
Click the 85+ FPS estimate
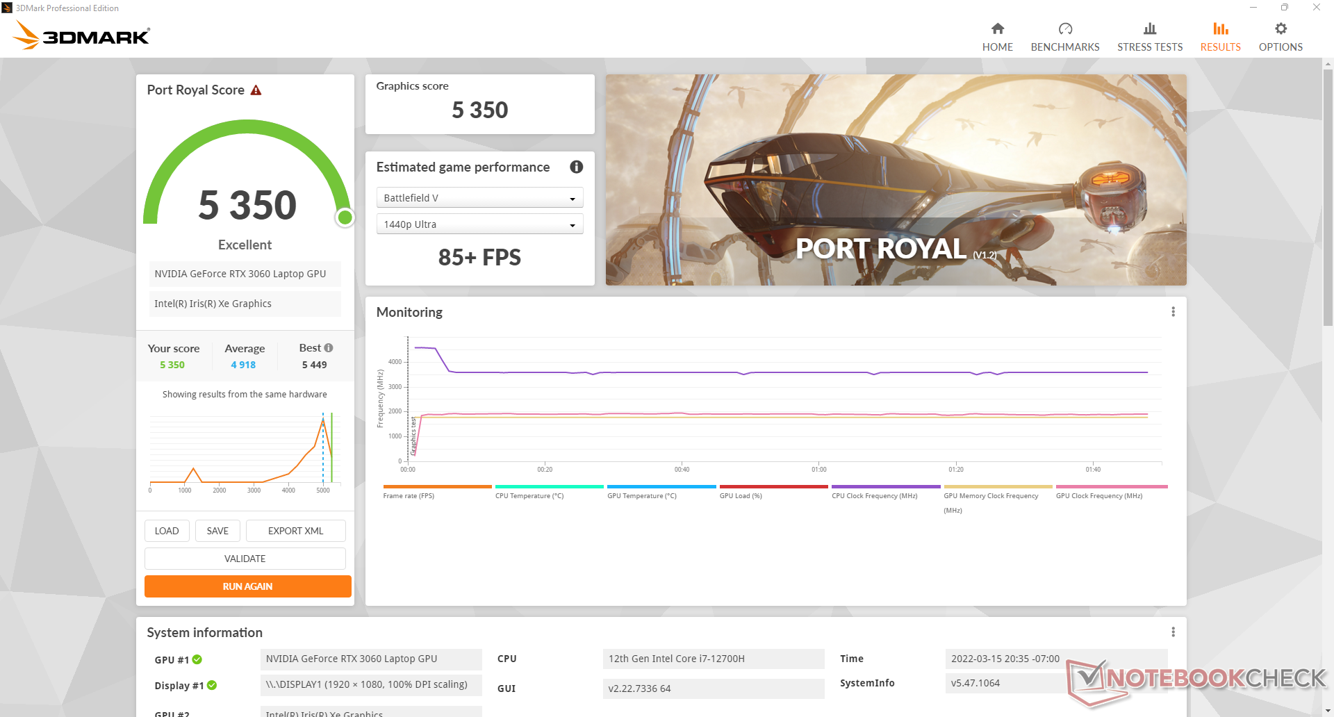[479, 258]
